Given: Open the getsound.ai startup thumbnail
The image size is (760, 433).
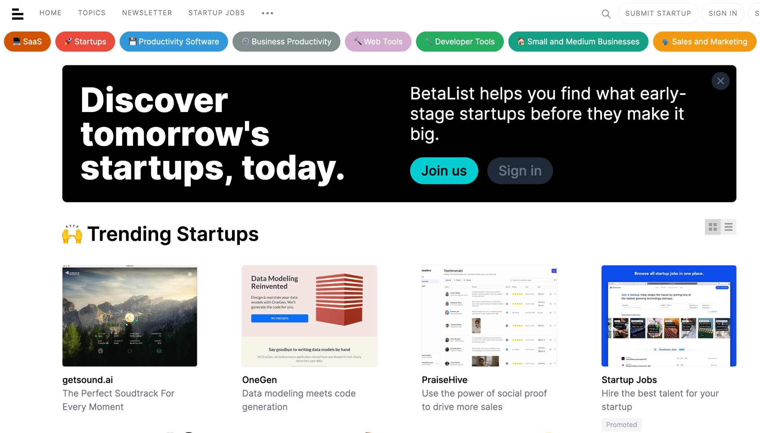Looking at the screenshot, I should tap(130, 316).
